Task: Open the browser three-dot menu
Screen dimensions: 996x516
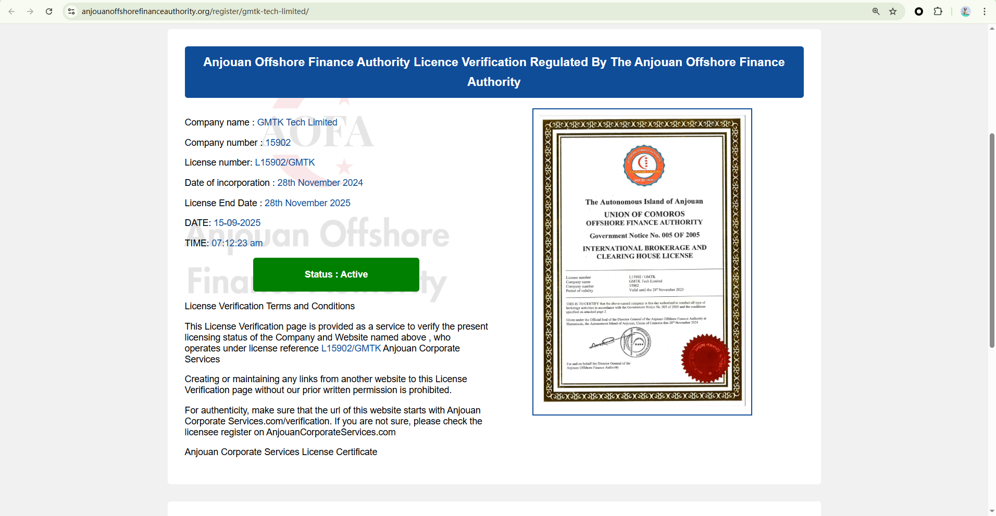Action: pyautogui.click(x=985, y=11)
